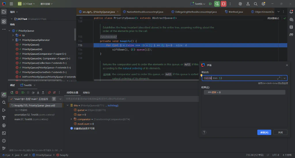Open the Structure tool window icon

point(4,21)
